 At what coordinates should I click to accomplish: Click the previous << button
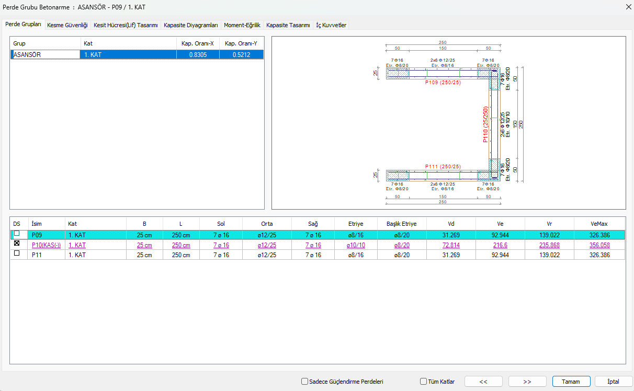483,382
